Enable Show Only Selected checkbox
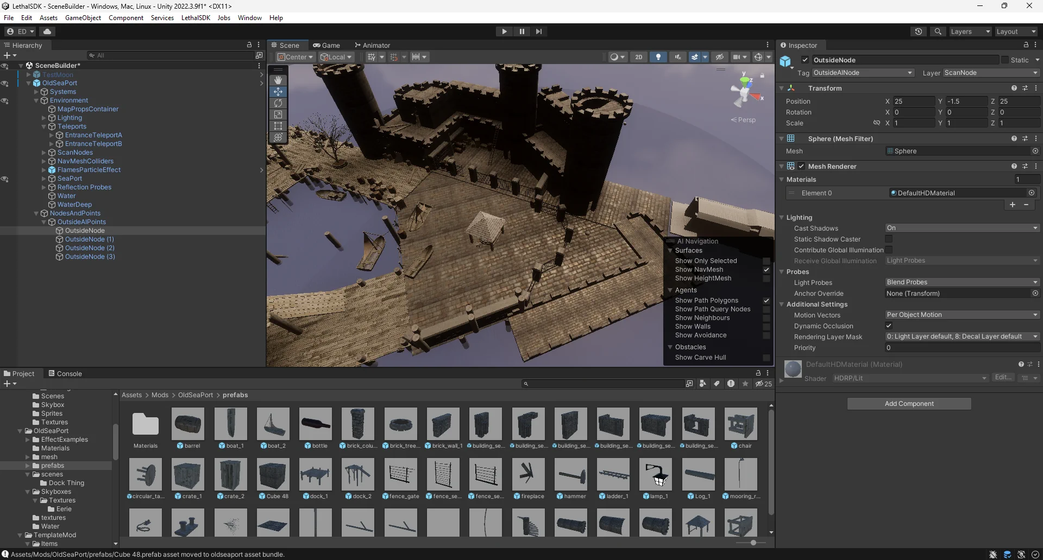Viewport: 1043px width, 560px height. click(766, 261)
